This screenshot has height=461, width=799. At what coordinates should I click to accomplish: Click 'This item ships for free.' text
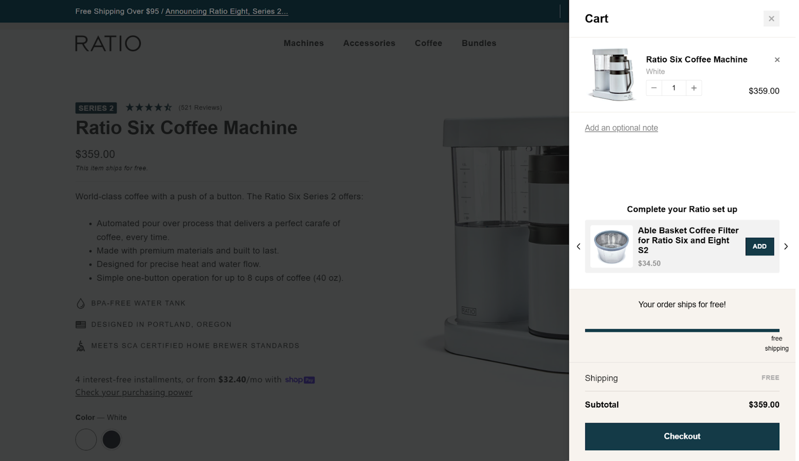coord(111,168)
